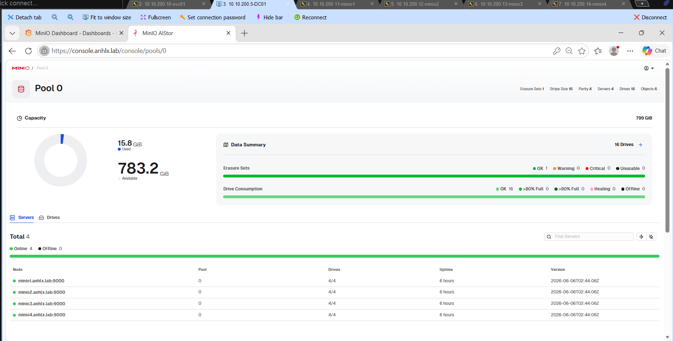Click the zoom out magnifier icon

[71, 17]
